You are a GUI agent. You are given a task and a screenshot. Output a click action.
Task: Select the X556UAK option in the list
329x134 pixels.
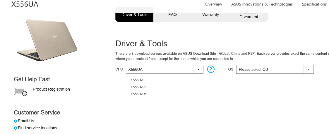pos(138,87)
